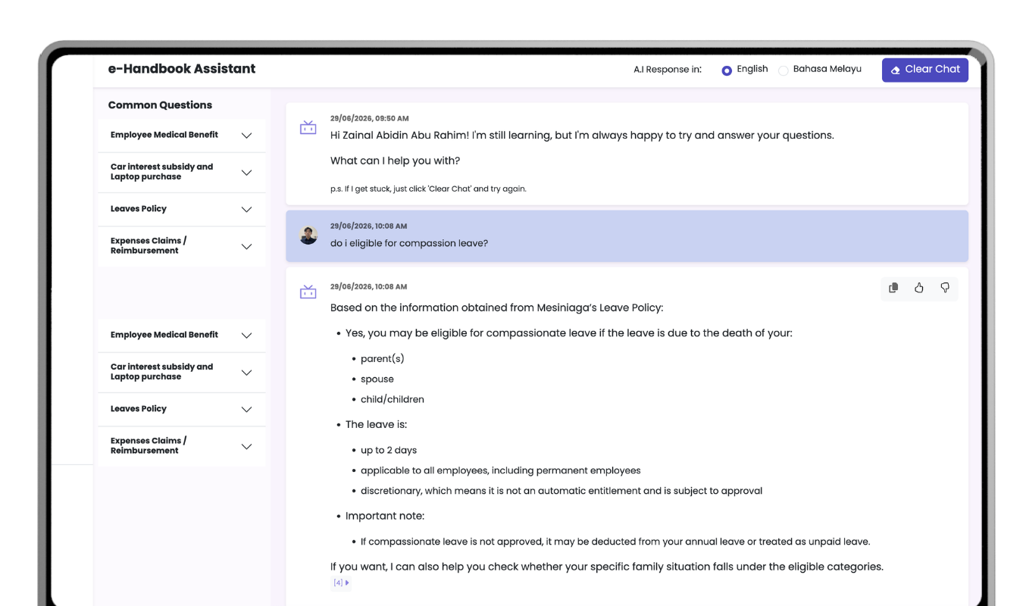Click the Common Questions heading
Image resolution: width=1023 pixels, height=606 pixels.
tap(160, 105)
